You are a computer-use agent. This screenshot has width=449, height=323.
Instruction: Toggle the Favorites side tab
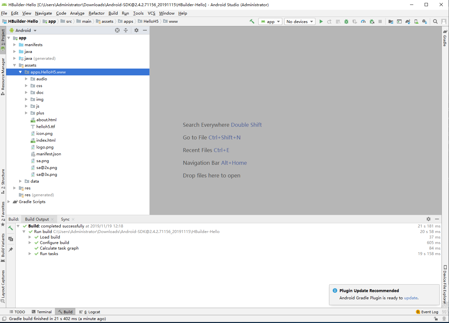(x=3, y=214)
